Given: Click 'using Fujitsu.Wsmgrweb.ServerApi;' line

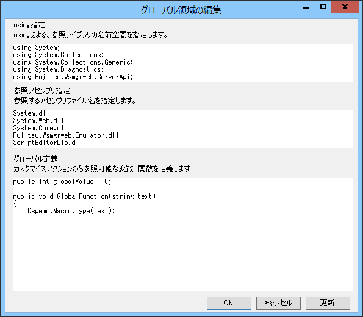Looking at the screenshot, I should click(73, 77).
